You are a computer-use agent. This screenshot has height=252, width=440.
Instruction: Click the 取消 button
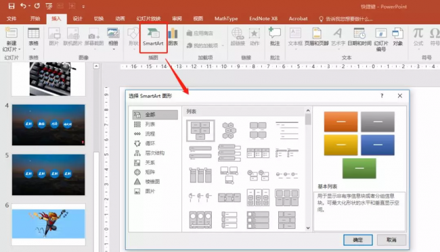click(x=391, y=240)
